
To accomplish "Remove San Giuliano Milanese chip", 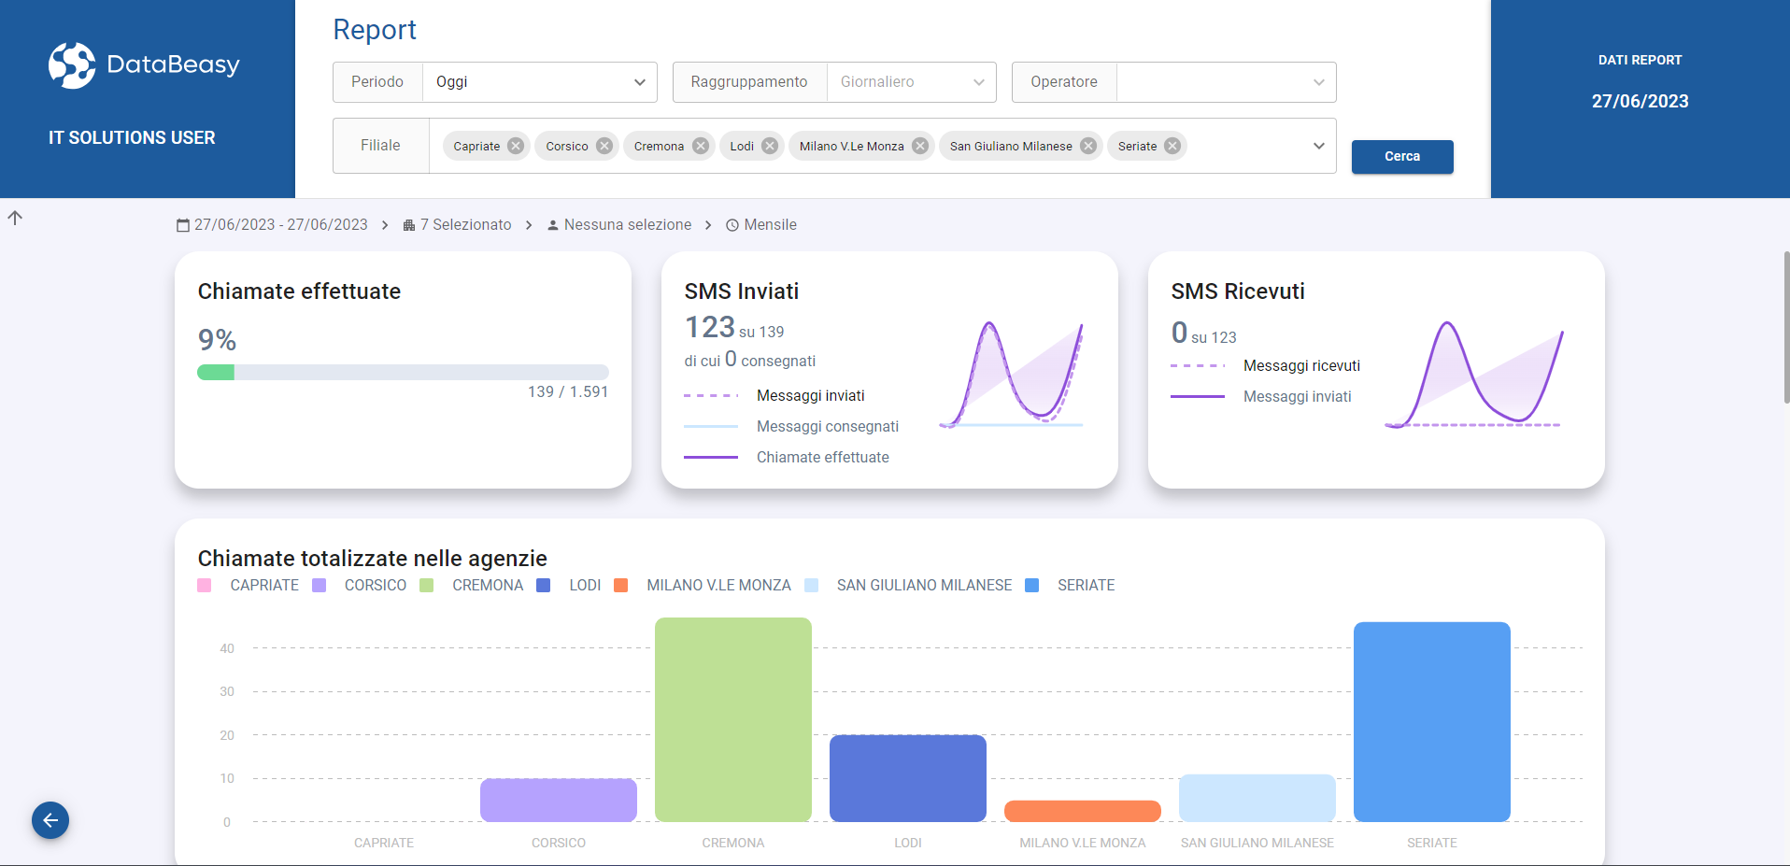I will (1088, 146).
